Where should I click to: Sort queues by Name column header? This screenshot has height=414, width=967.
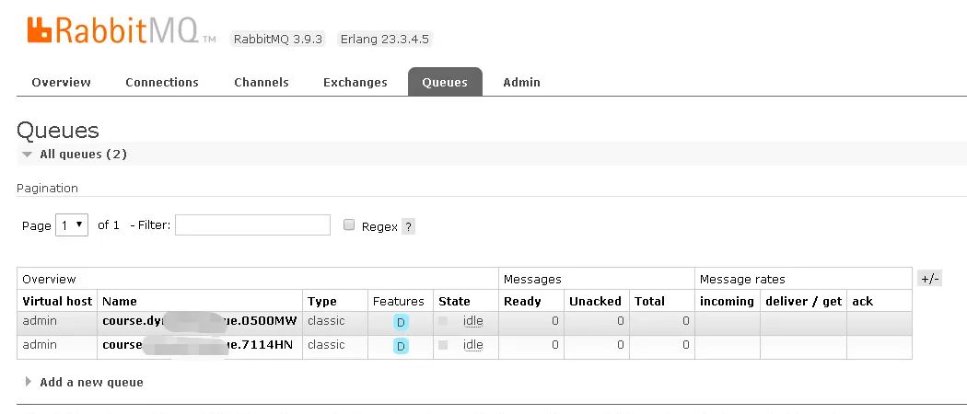pos(120,301)
